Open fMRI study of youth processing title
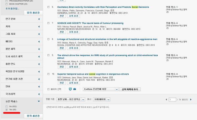This screenshot has height=120, width=197. (107, 57)
